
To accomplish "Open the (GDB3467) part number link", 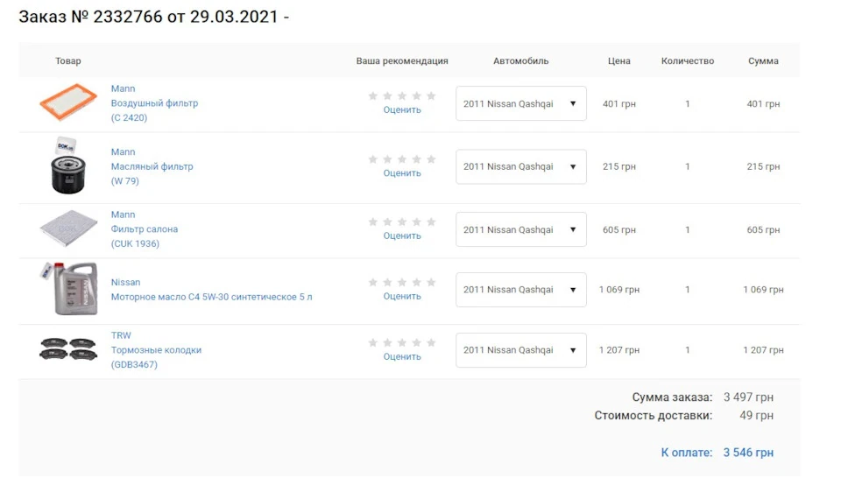I will tap(134, 364).
